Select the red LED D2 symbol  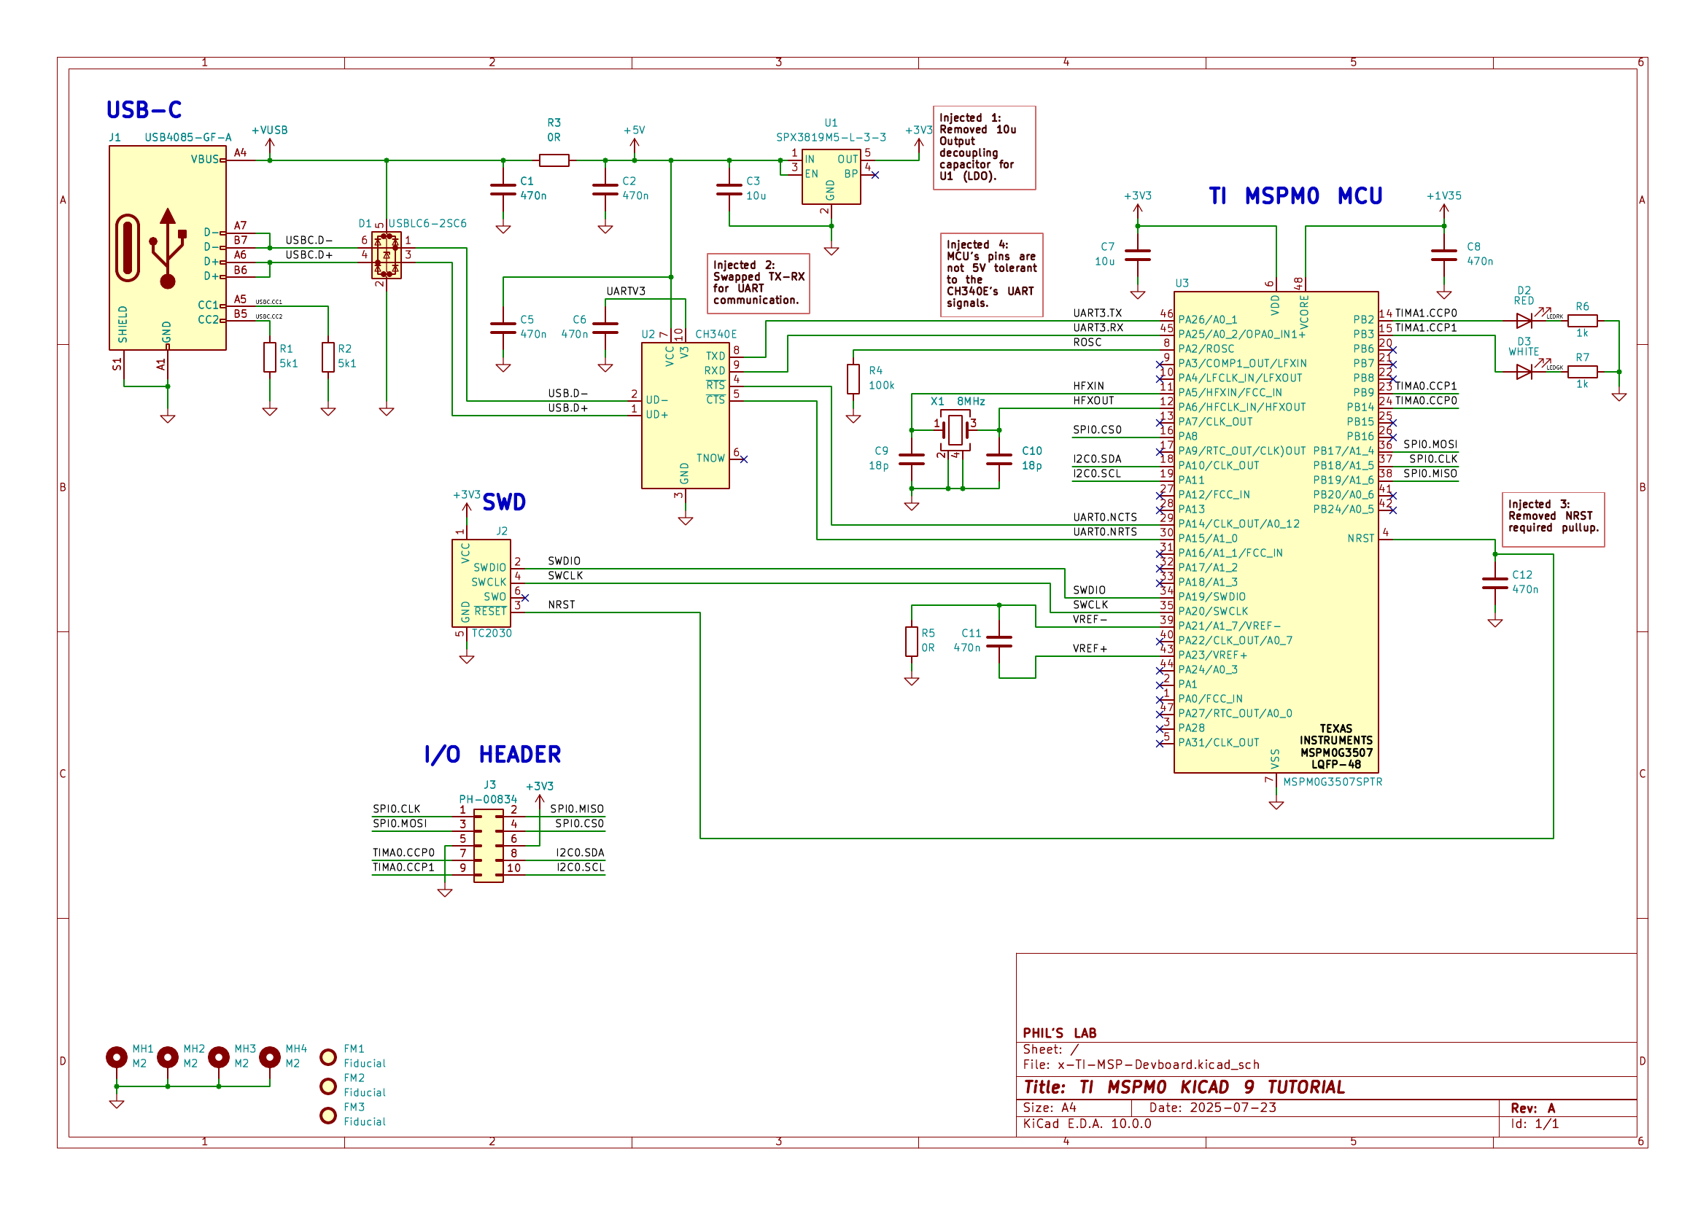(x=1524, y=320)
